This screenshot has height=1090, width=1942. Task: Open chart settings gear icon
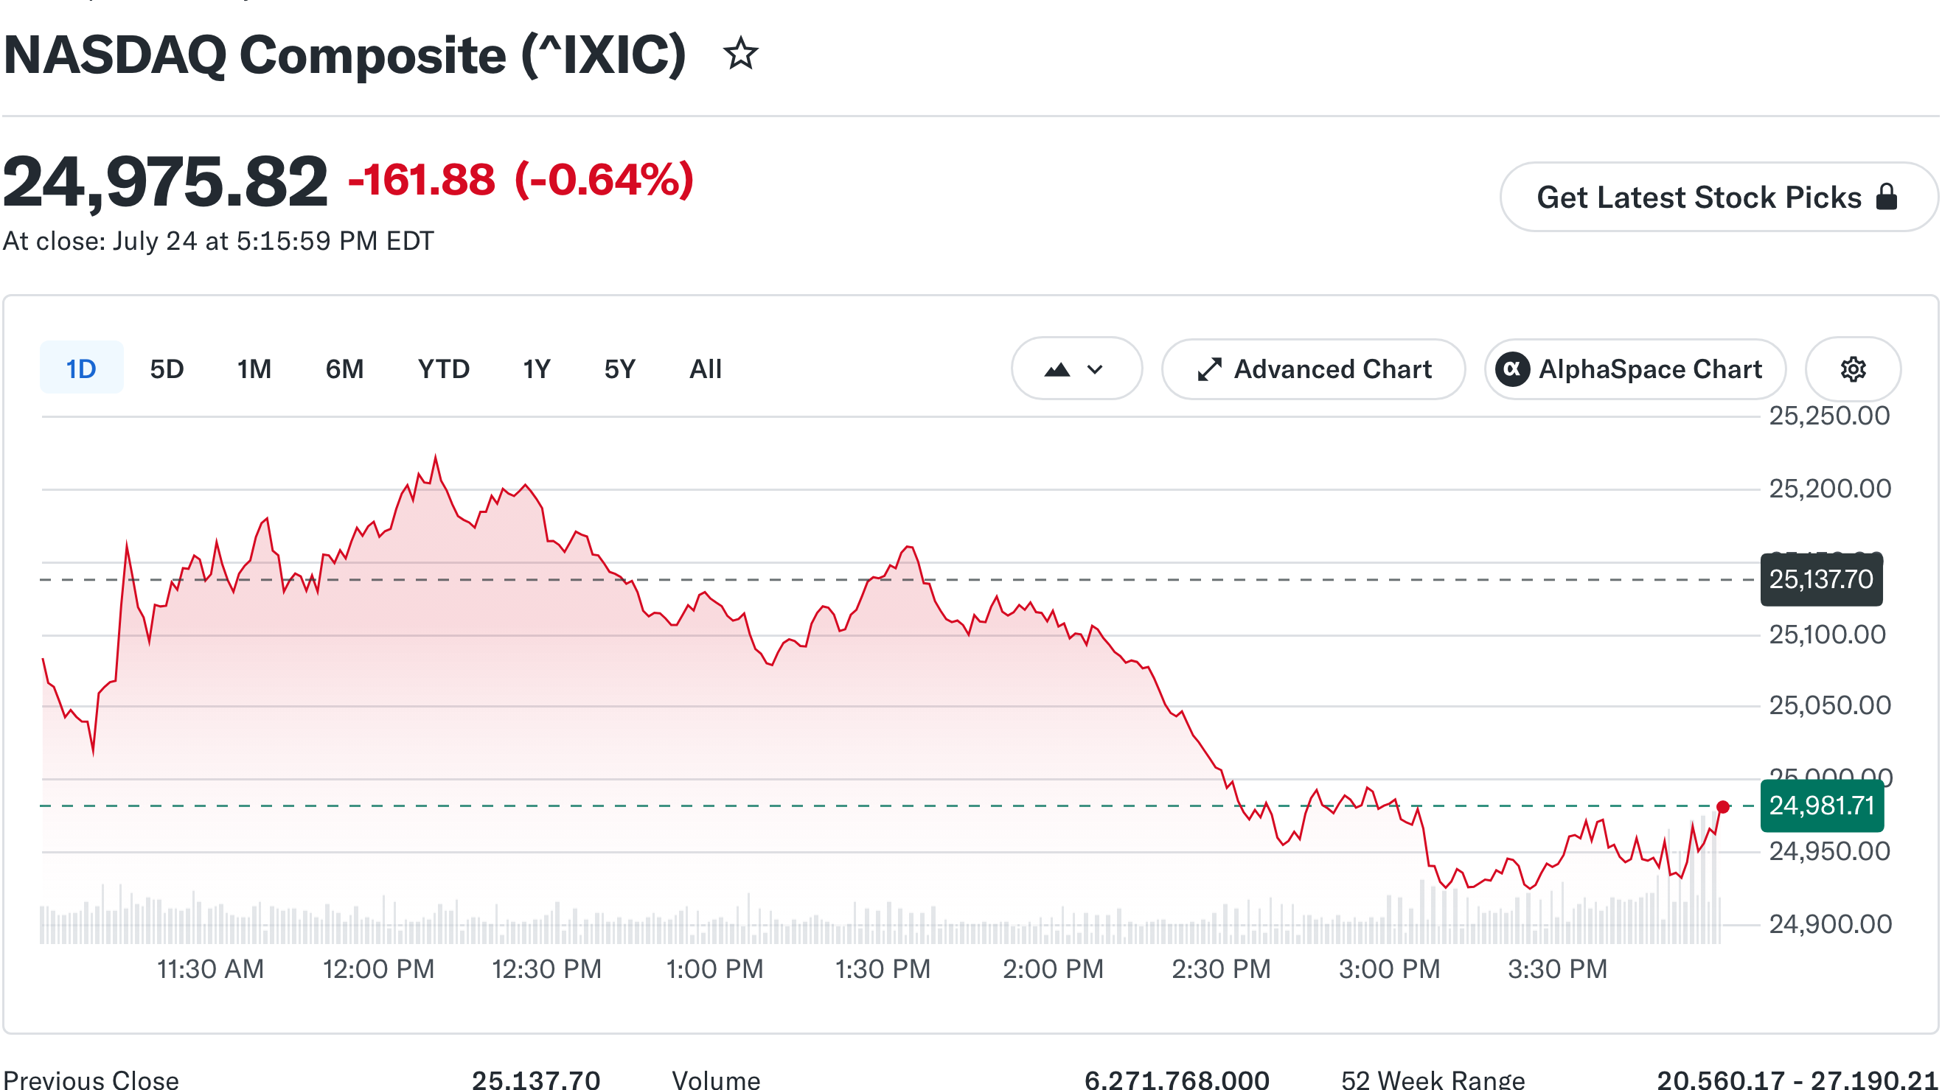pos(1852,369)
